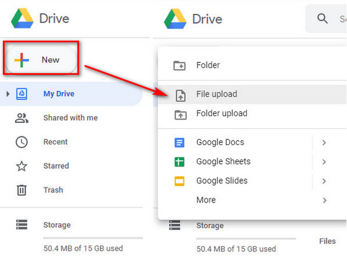Expand the My Drive tree arrow
Screen dimensions: 347x267
tap(8, 94)
